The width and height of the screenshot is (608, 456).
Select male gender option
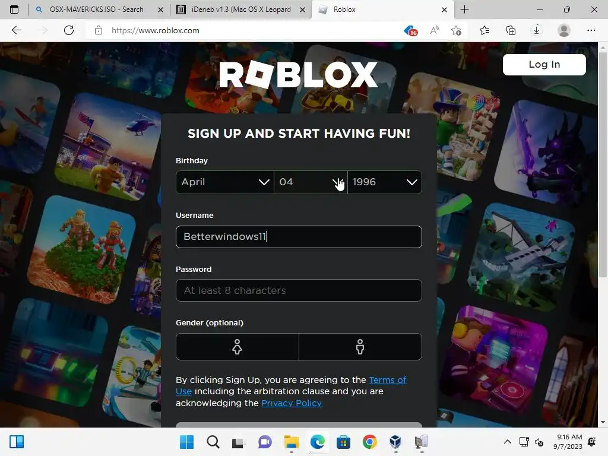pos(360,347)
